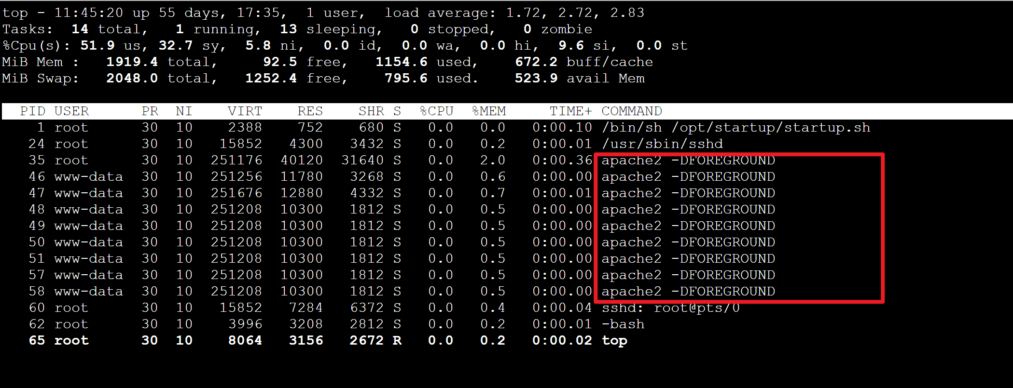Click the TIME+ column header
This screenshot has width=1013, height=388.
pos(570,111)
